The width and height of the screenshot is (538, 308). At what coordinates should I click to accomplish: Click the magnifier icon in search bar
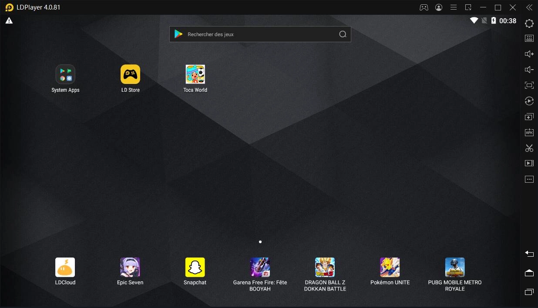tap(343, 34)
